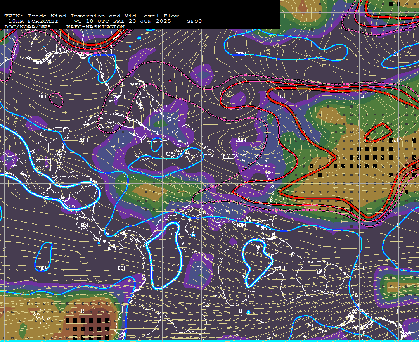Click the '20N' label south of western Cuba

tap(83, 140)
